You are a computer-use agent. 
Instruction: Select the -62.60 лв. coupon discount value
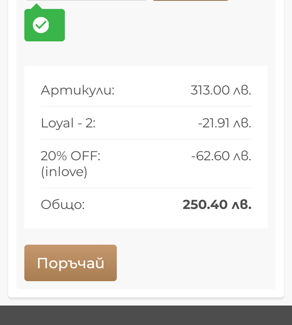pyautogui.click(x=221, y=156)
